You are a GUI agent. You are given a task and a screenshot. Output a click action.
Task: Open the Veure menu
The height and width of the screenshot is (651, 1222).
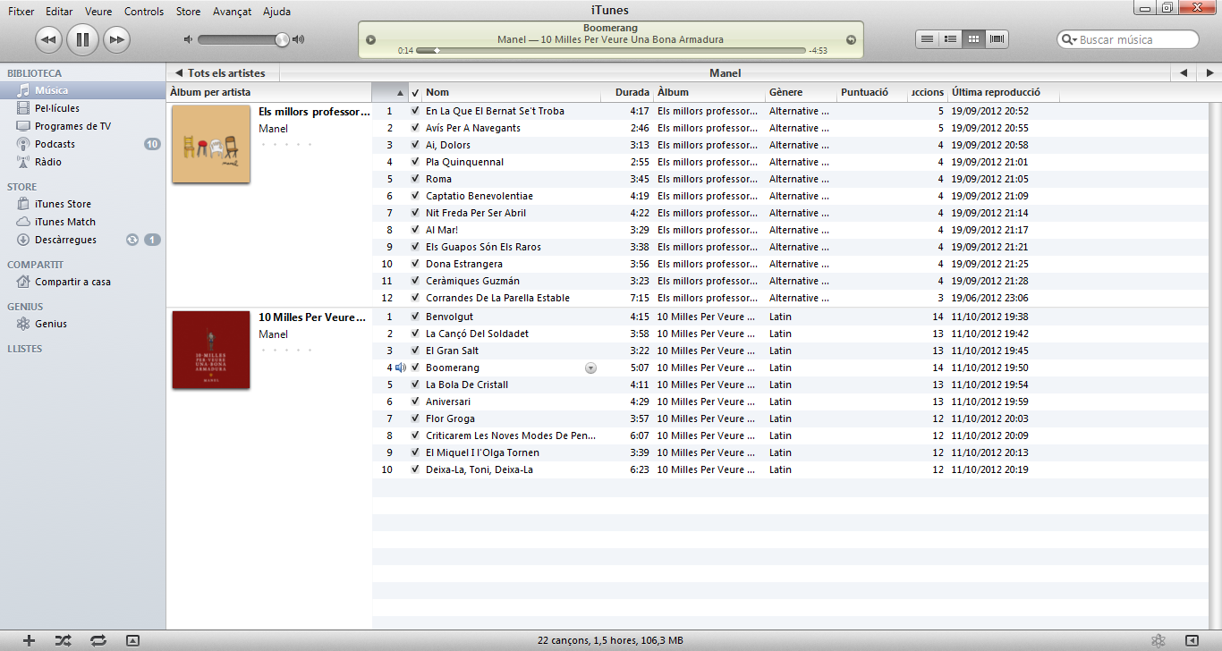pyautogui.click(x=98, y=12)
